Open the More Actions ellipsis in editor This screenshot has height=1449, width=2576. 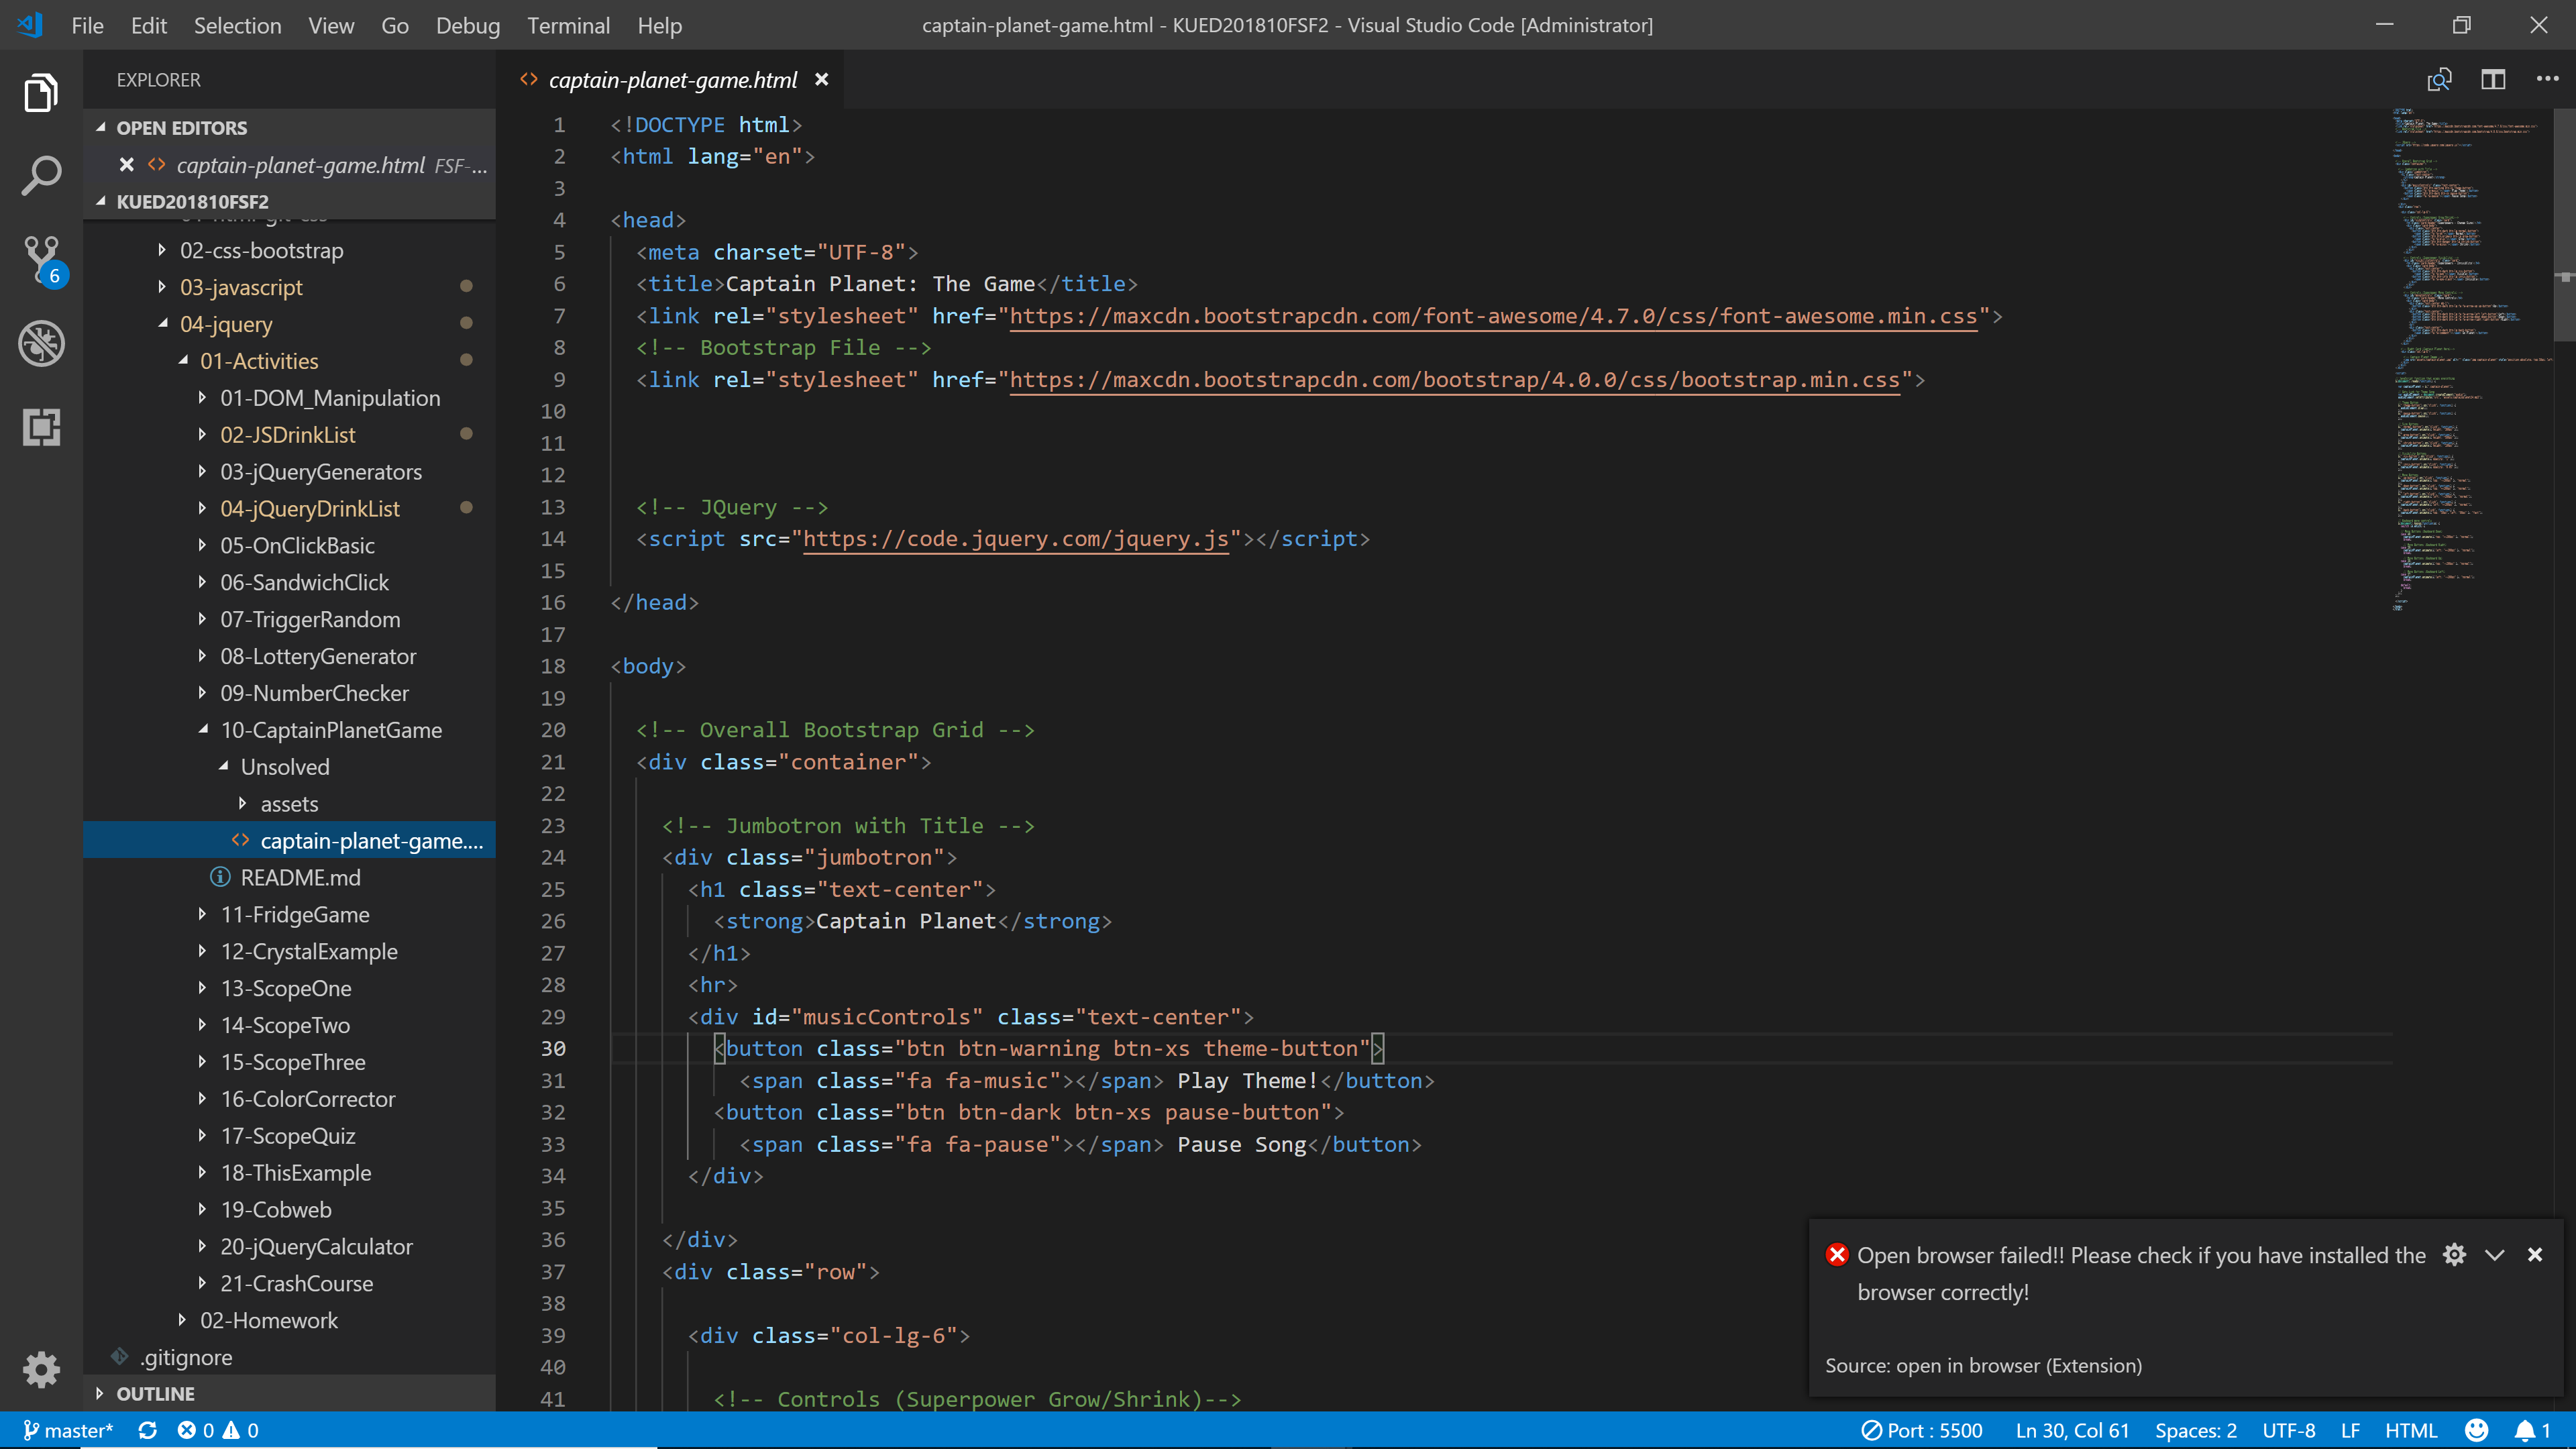[2547, 80]
